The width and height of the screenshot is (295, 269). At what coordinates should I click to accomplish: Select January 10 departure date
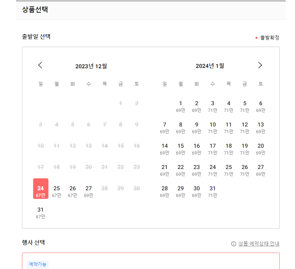tap(213, 127)
